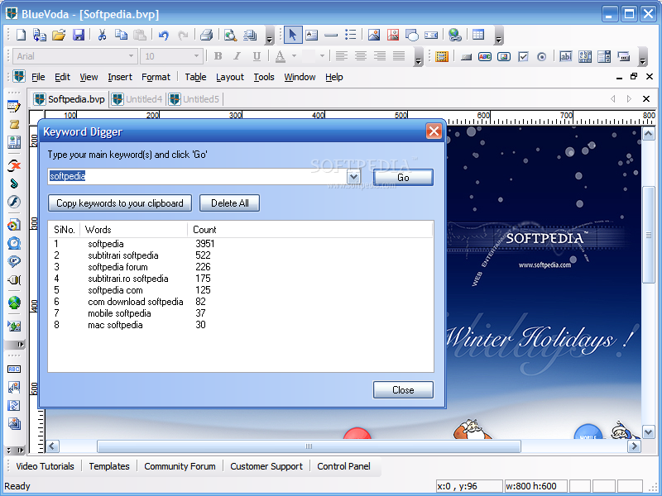Click the Cut scissors icon
Image resolution: width=662 pixels, height=496 pixels.
(x=102, y=35)
